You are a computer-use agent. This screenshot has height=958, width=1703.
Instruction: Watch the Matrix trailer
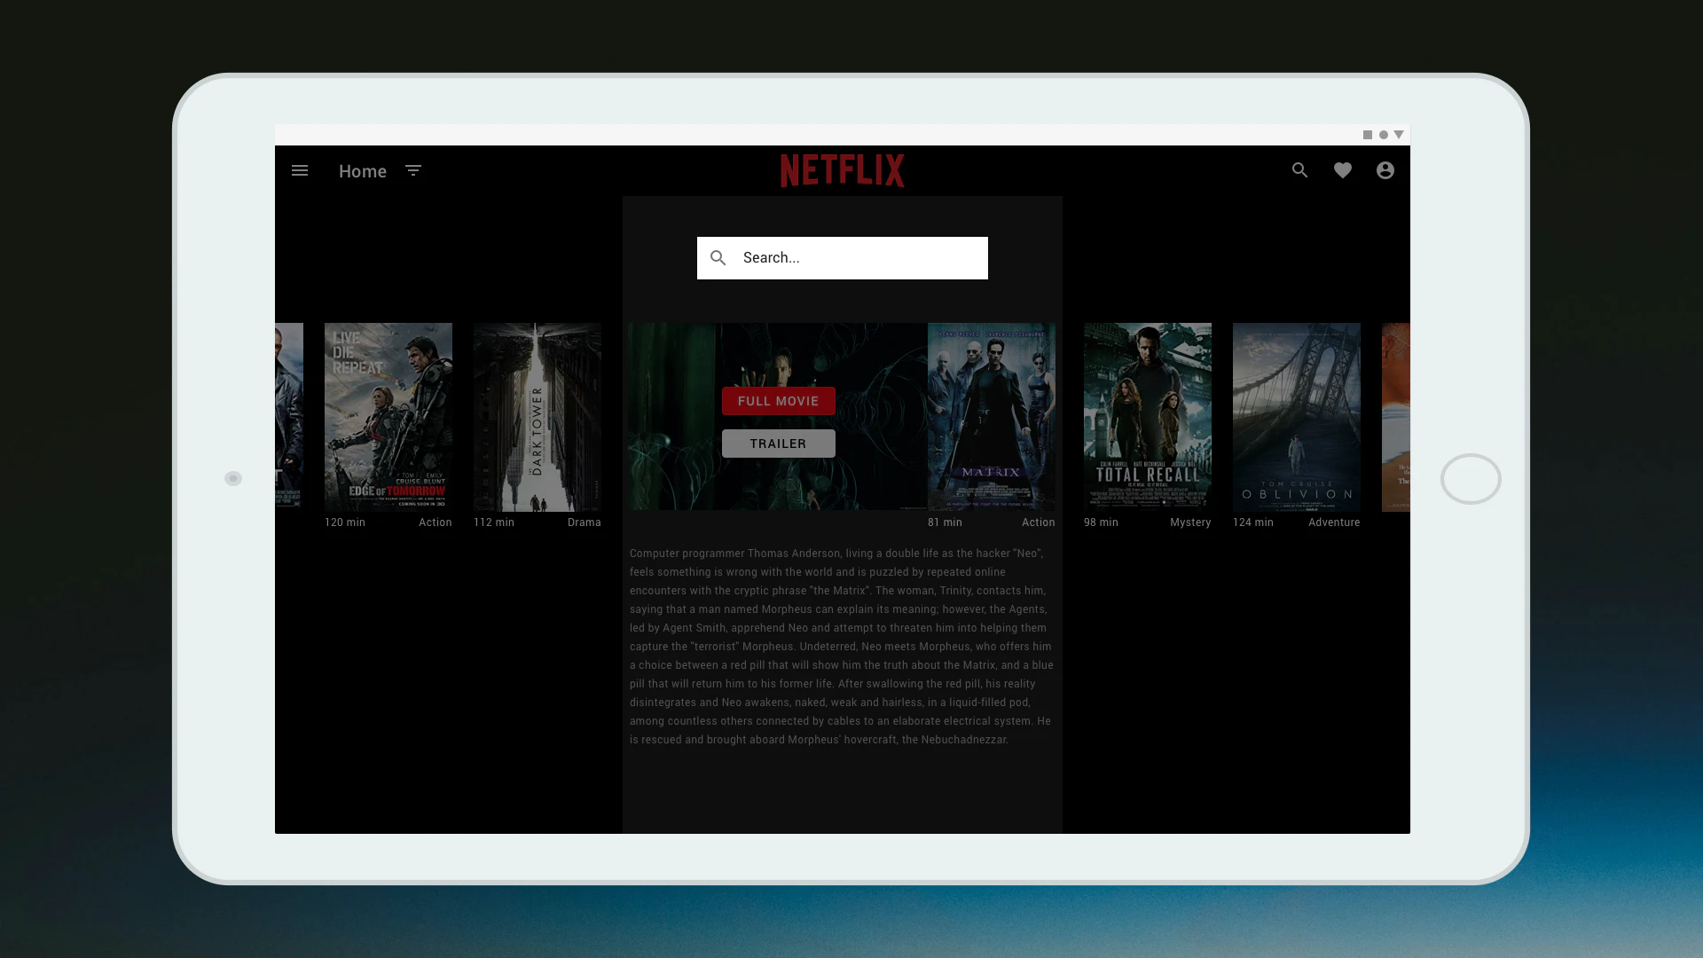pos(778,444)
